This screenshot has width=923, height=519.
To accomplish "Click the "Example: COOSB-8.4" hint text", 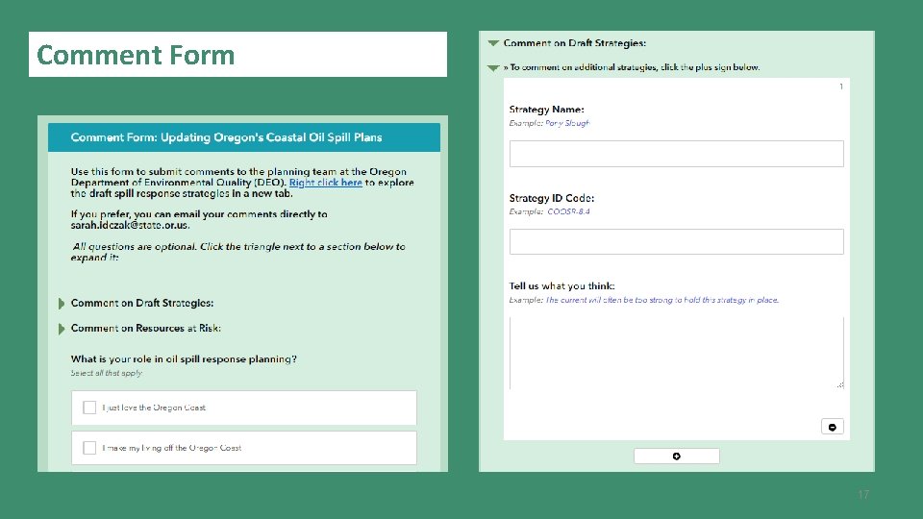I will [x=549, y=211].
